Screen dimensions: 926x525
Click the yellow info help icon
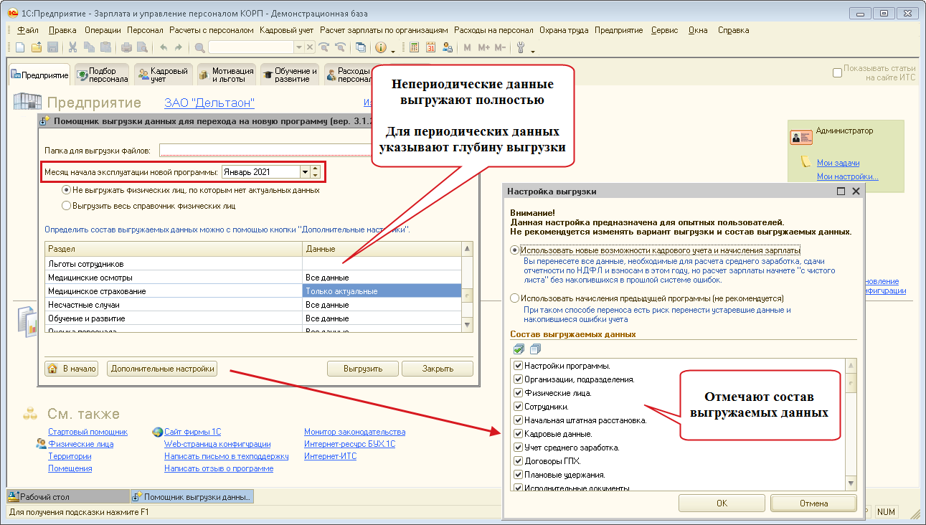[x=379, y=47]
